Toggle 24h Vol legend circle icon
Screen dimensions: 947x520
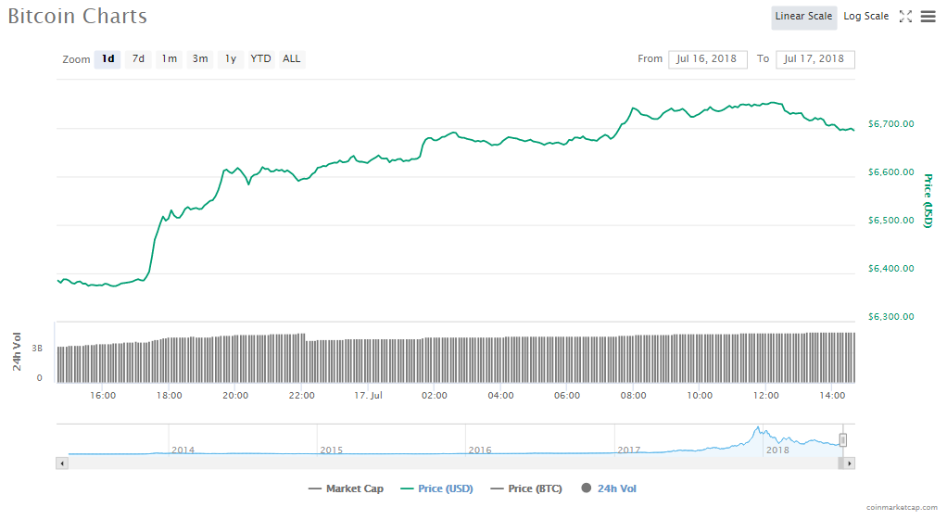point(586,488)
